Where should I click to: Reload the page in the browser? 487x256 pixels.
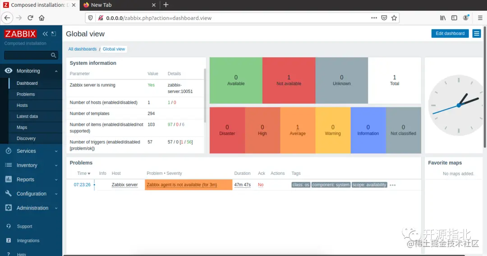30,18
